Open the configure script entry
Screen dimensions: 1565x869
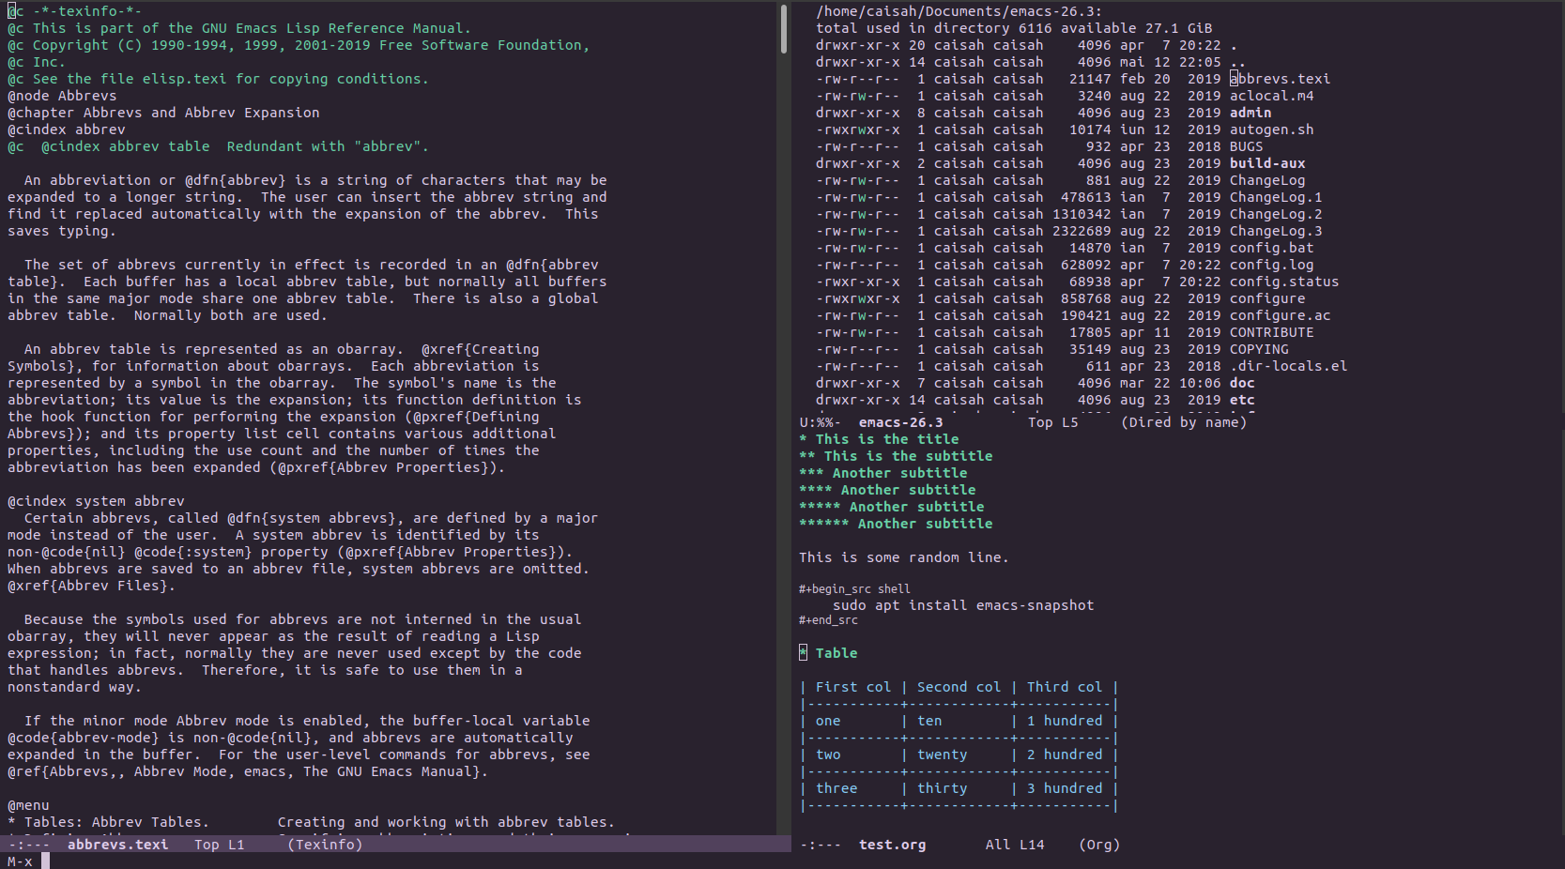click(x=1267, y=298)
